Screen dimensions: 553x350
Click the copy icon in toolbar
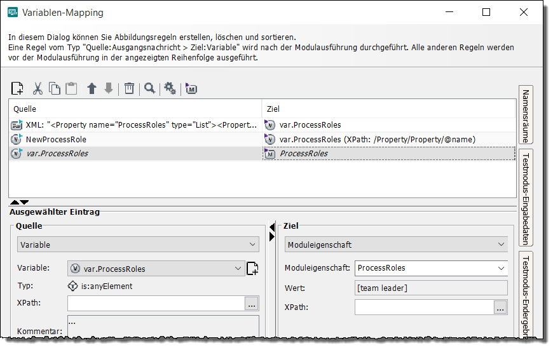pos(55,88)
